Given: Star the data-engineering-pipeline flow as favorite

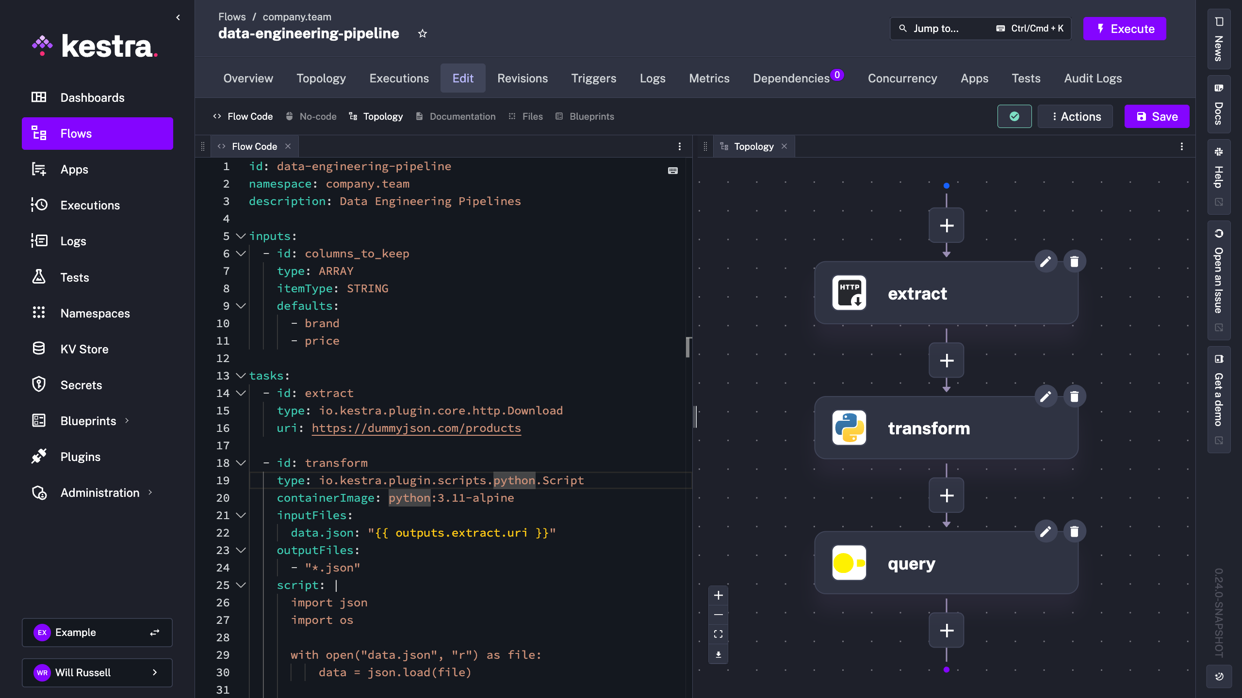Looking at the screenshot, I should [x=423, y=33].
